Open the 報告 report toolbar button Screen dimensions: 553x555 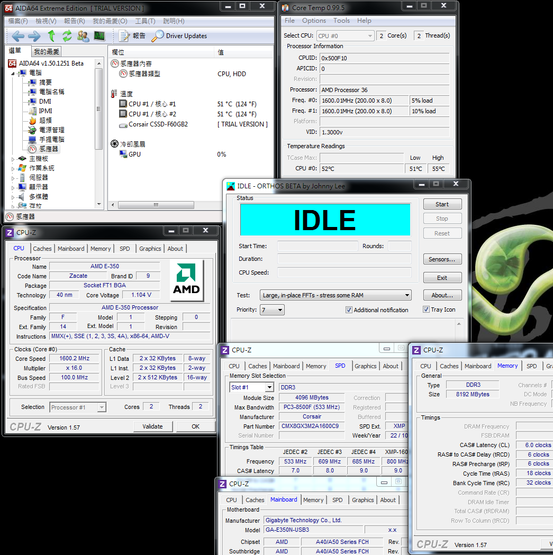pyautogui.click(x=132, y=36)
